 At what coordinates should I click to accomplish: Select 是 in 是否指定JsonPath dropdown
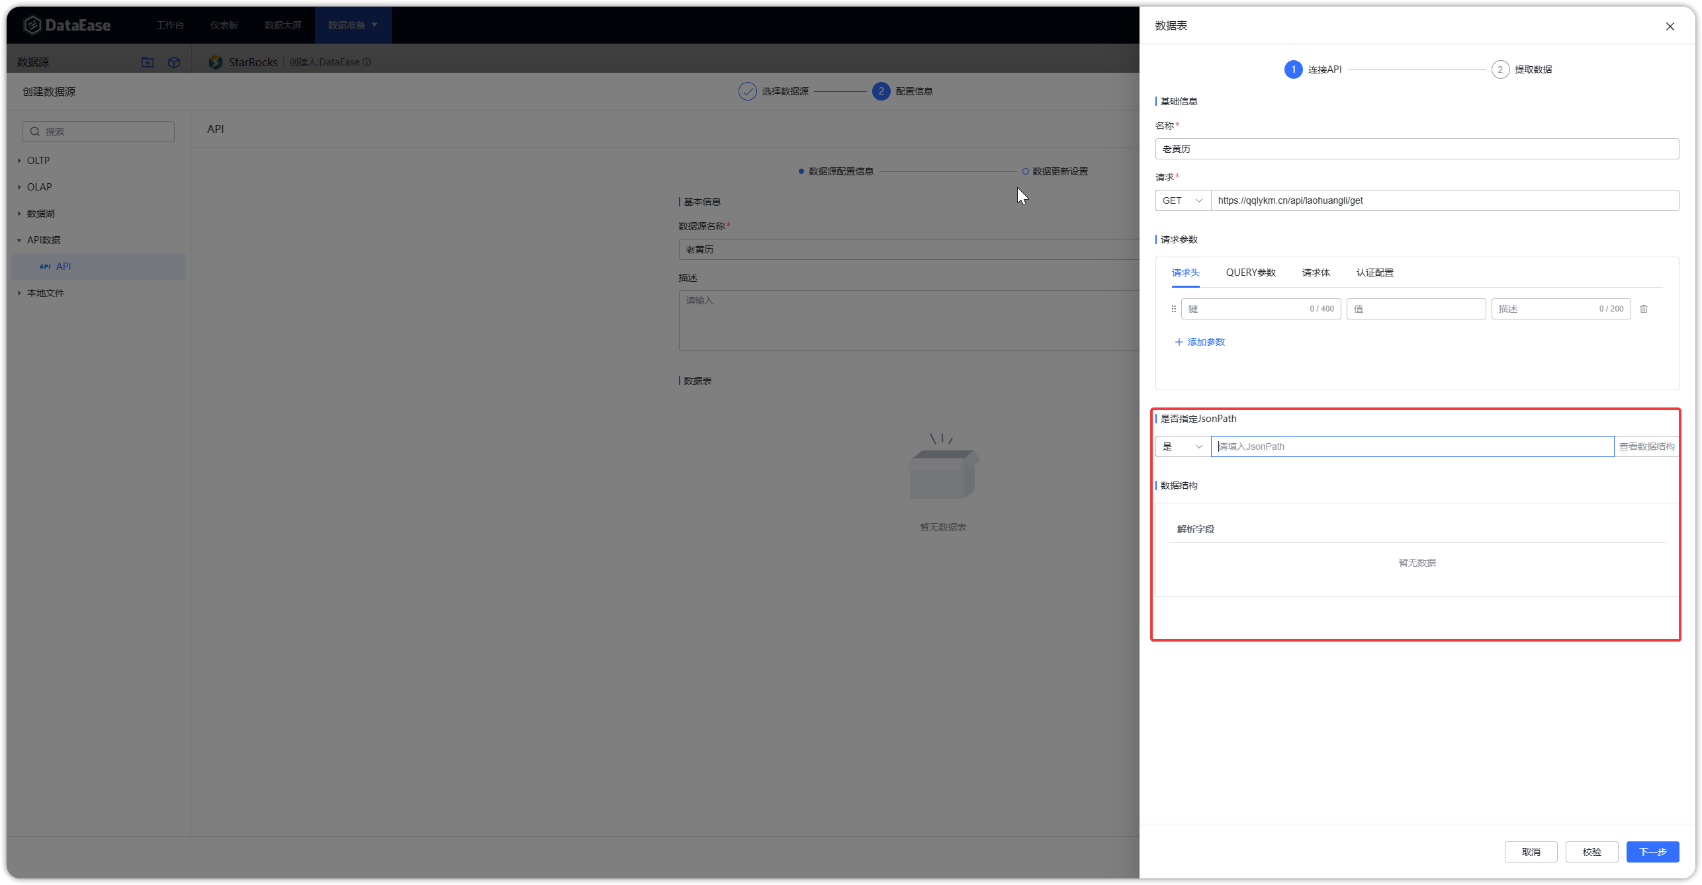[x=1180, y=445]
